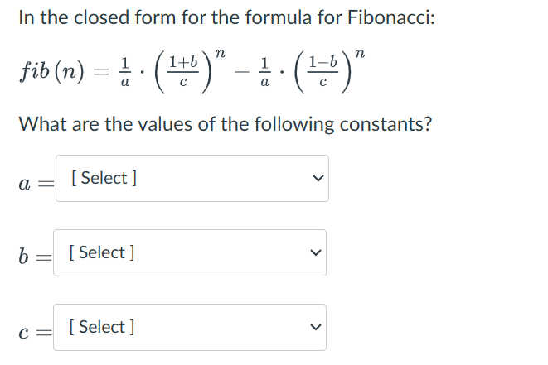Open the dropdown for constant a
The width and height of the screenshot is (548, 365).
(x=192, y=178)
